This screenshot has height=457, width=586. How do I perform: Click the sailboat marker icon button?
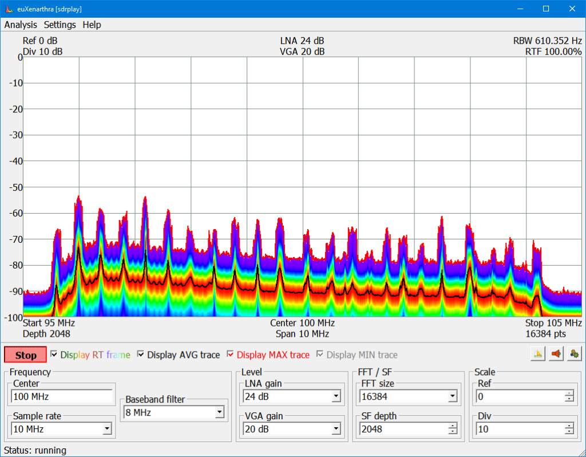[538, 354]
